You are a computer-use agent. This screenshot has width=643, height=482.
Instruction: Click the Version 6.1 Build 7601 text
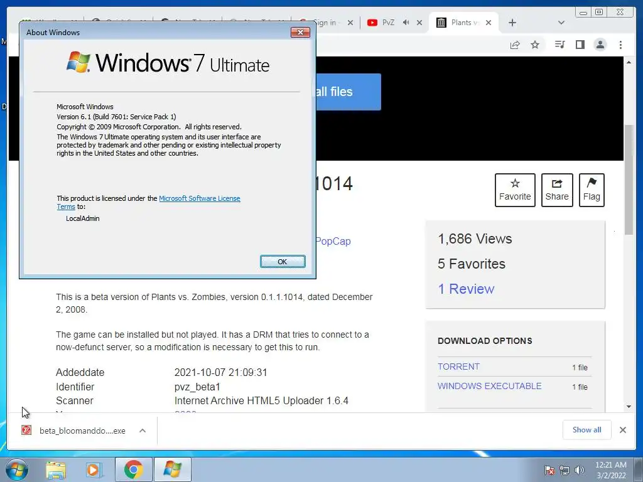[116, 117]
